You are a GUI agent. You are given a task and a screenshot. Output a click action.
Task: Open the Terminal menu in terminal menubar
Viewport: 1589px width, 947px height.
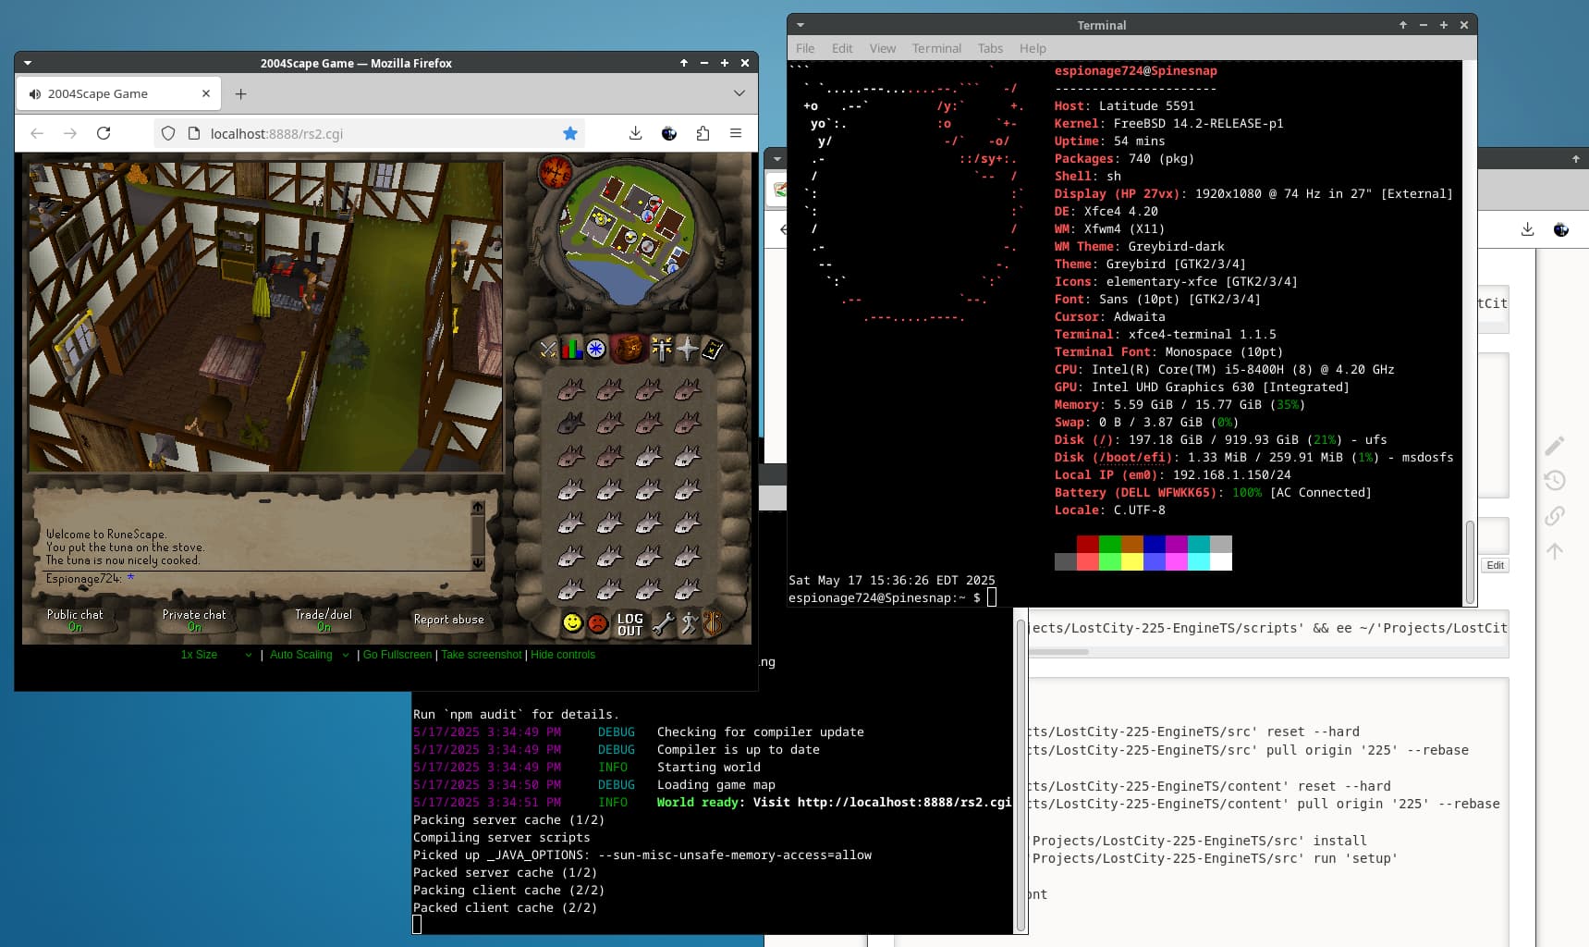(935, 48)
